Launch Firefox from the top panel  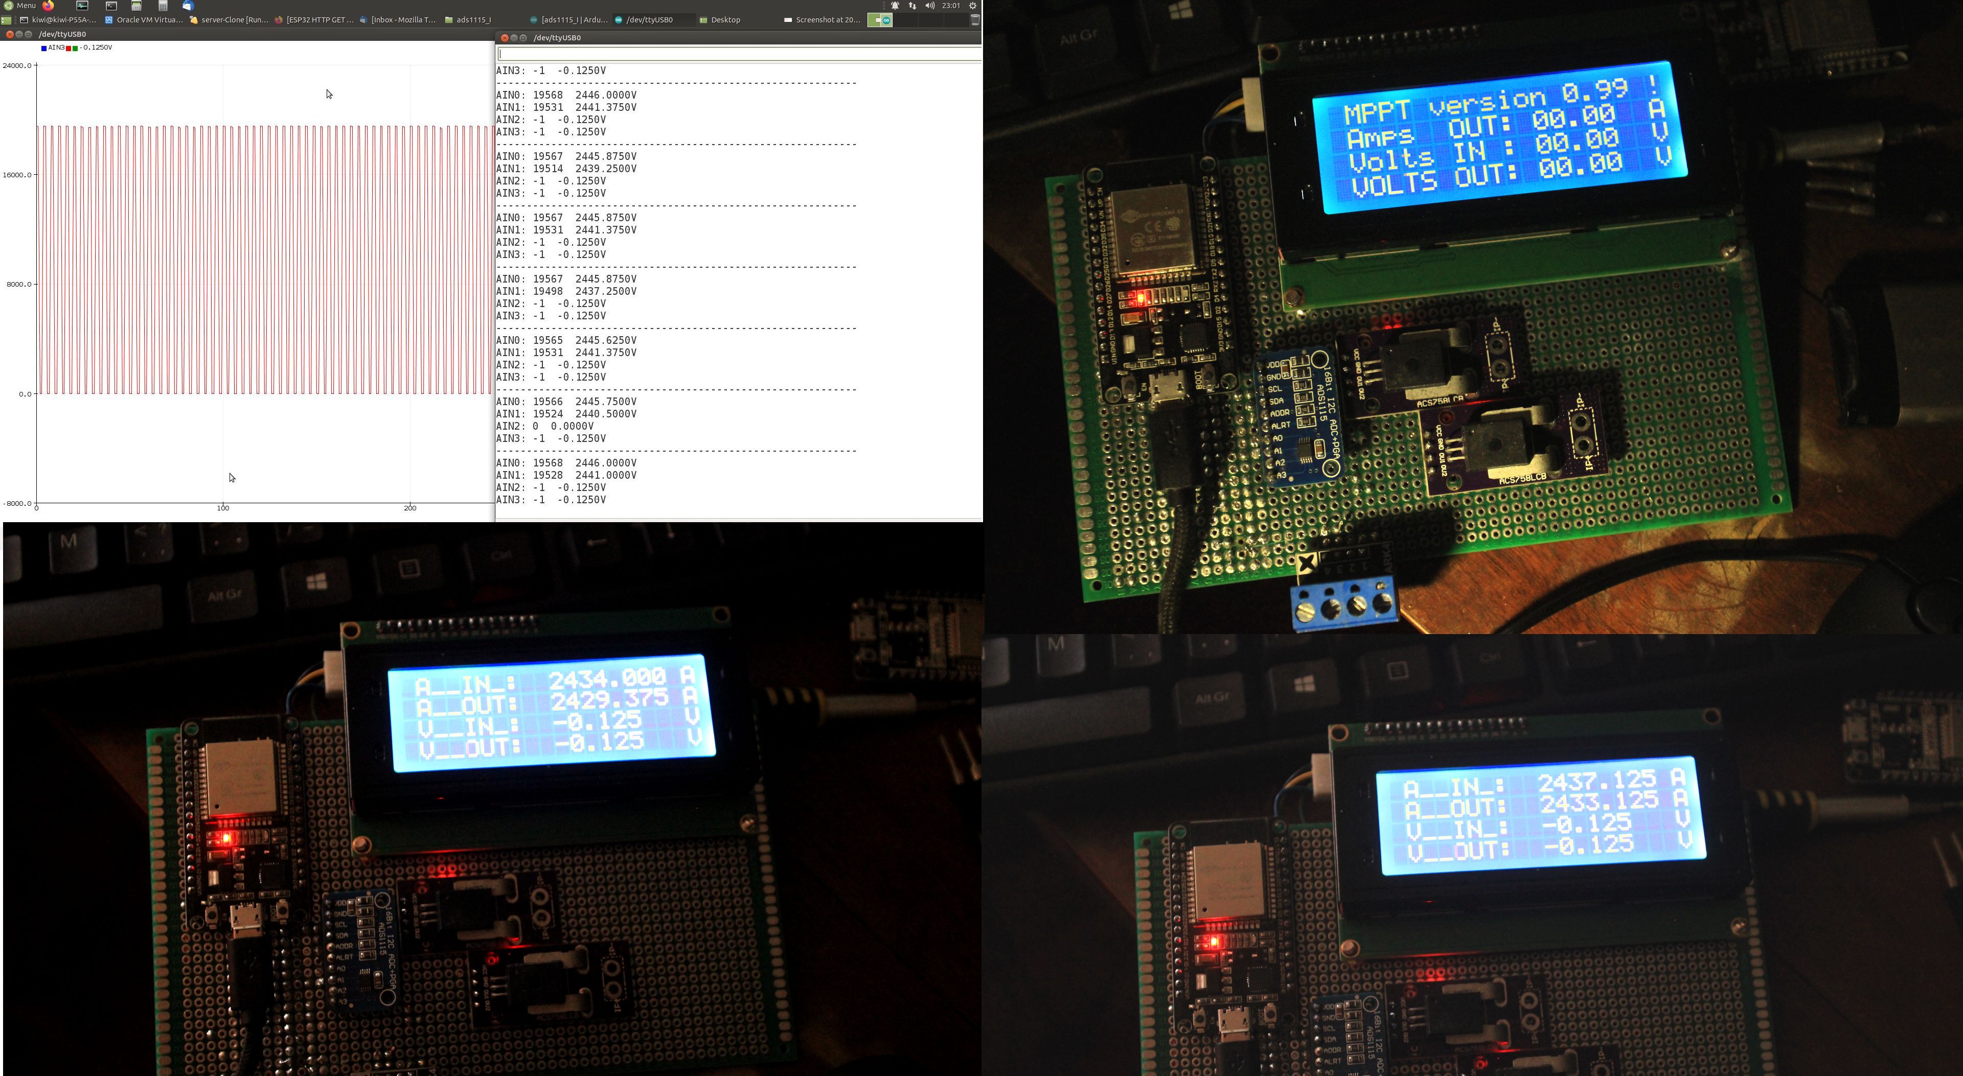click(48, 5)
